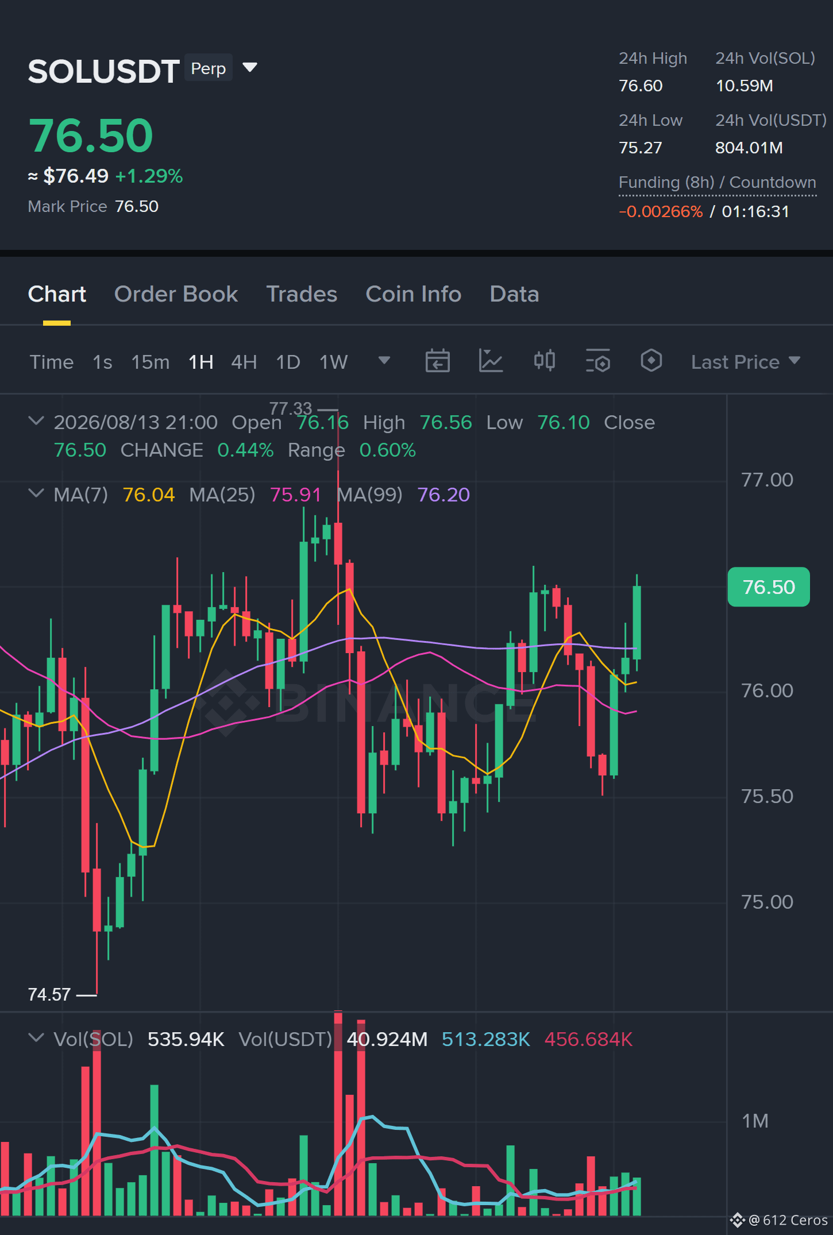Screen dimensions: 833x1235
Task: Select the 1D time interval
Action: coord(288,362)
